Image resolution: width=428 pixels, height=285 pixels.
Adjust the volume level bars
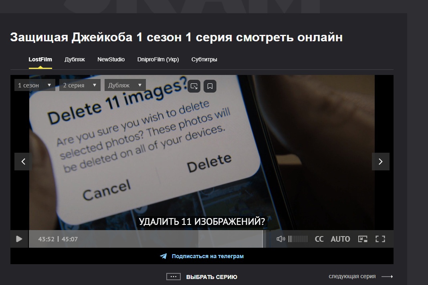[298, 239]
